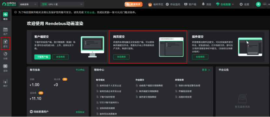Click the empty inbox icon in 平台公告
The image size is (270, 117).
[x=242, y=99]
